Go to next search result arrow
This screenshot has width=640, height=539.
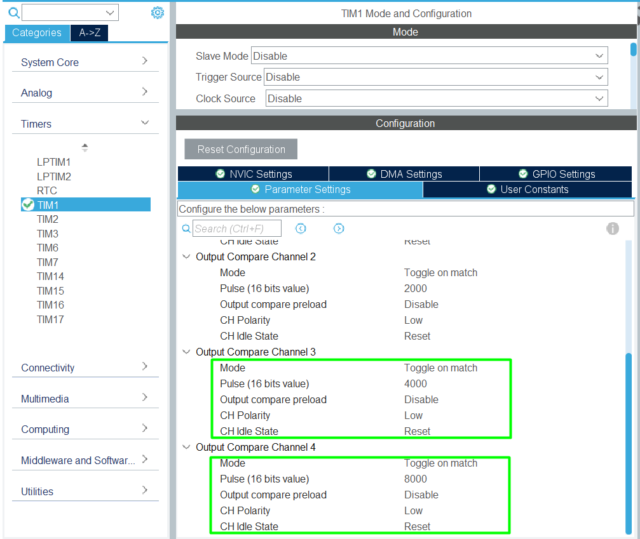pos(339,229)
